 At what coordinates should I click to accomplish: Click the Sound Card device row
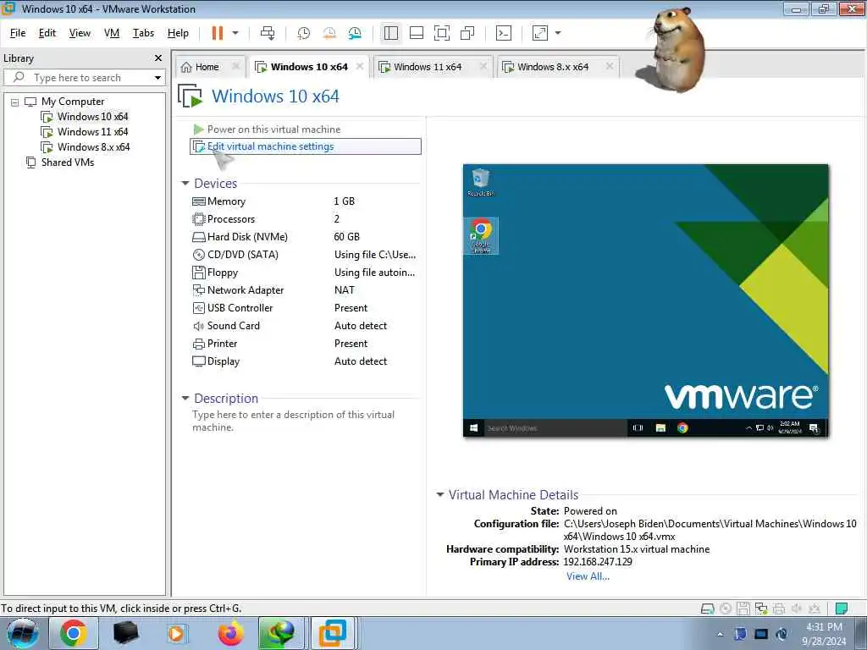[x=305, y=326]
